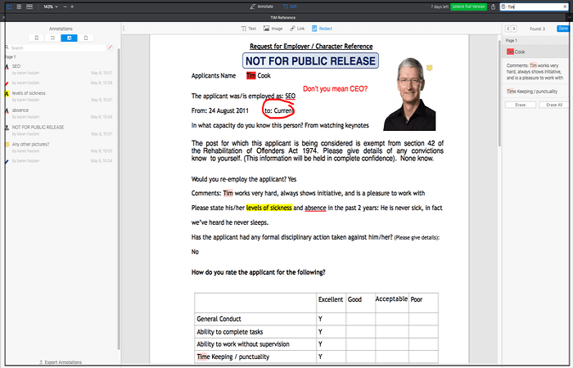Click the NOT FOR PUBLIC RELEASE stamp on the page

[310, 61]
